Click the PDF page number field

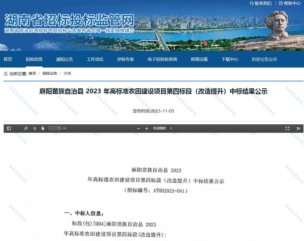[54, 128]
